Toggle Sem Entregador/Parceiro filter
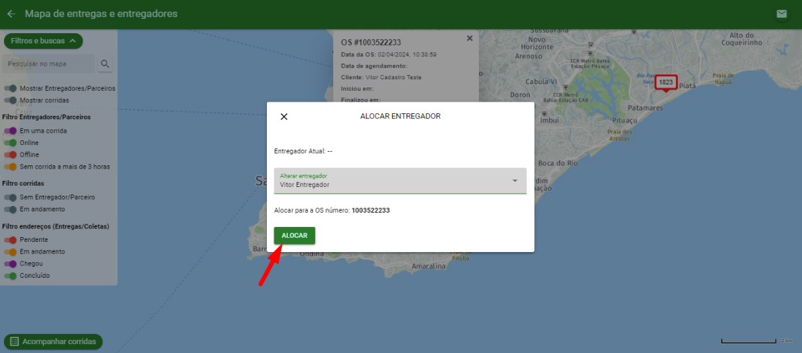 point(10,197)
